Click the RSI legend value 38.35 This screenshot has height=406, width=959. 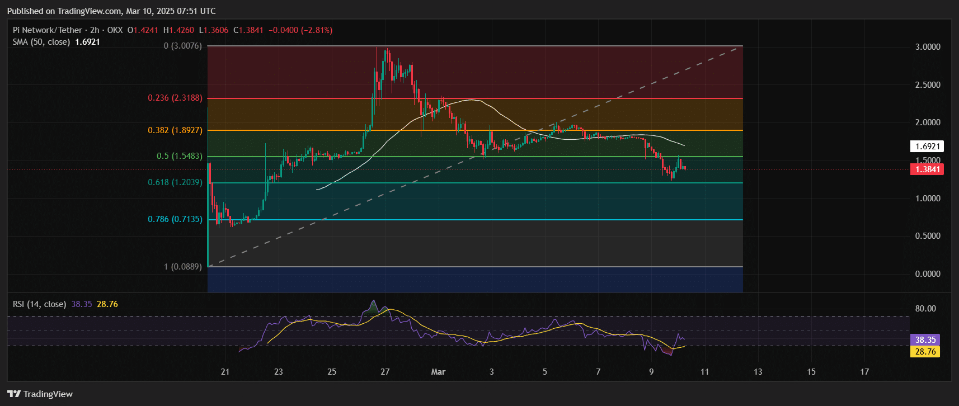click(x=82, y=304)
